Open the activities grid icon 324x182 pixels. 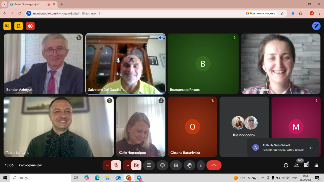(316, 165)
